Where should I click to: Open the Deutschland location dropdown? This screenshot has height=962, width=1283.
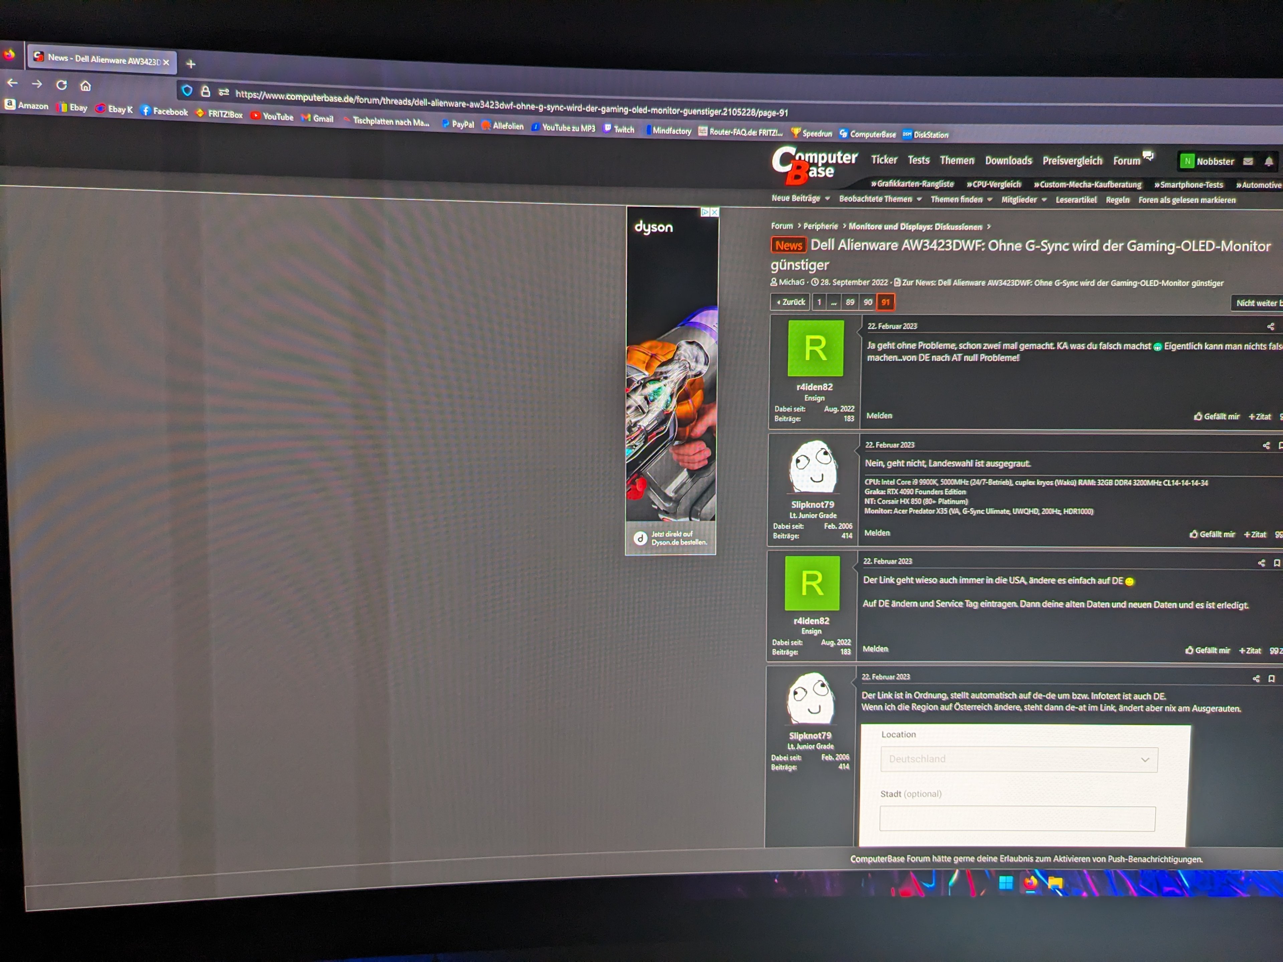click(1018, 759)
